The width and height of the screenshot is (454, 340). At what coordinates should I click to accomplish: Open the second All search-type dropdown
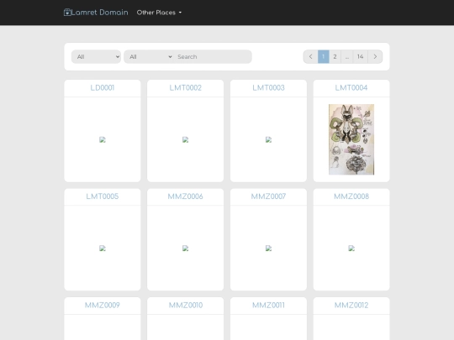(x=149, y=57)
